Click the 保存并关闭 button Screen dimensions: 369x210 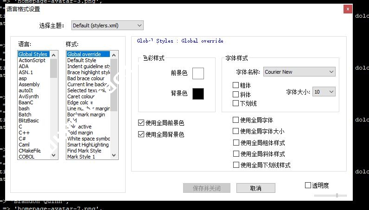pos(207,188)
